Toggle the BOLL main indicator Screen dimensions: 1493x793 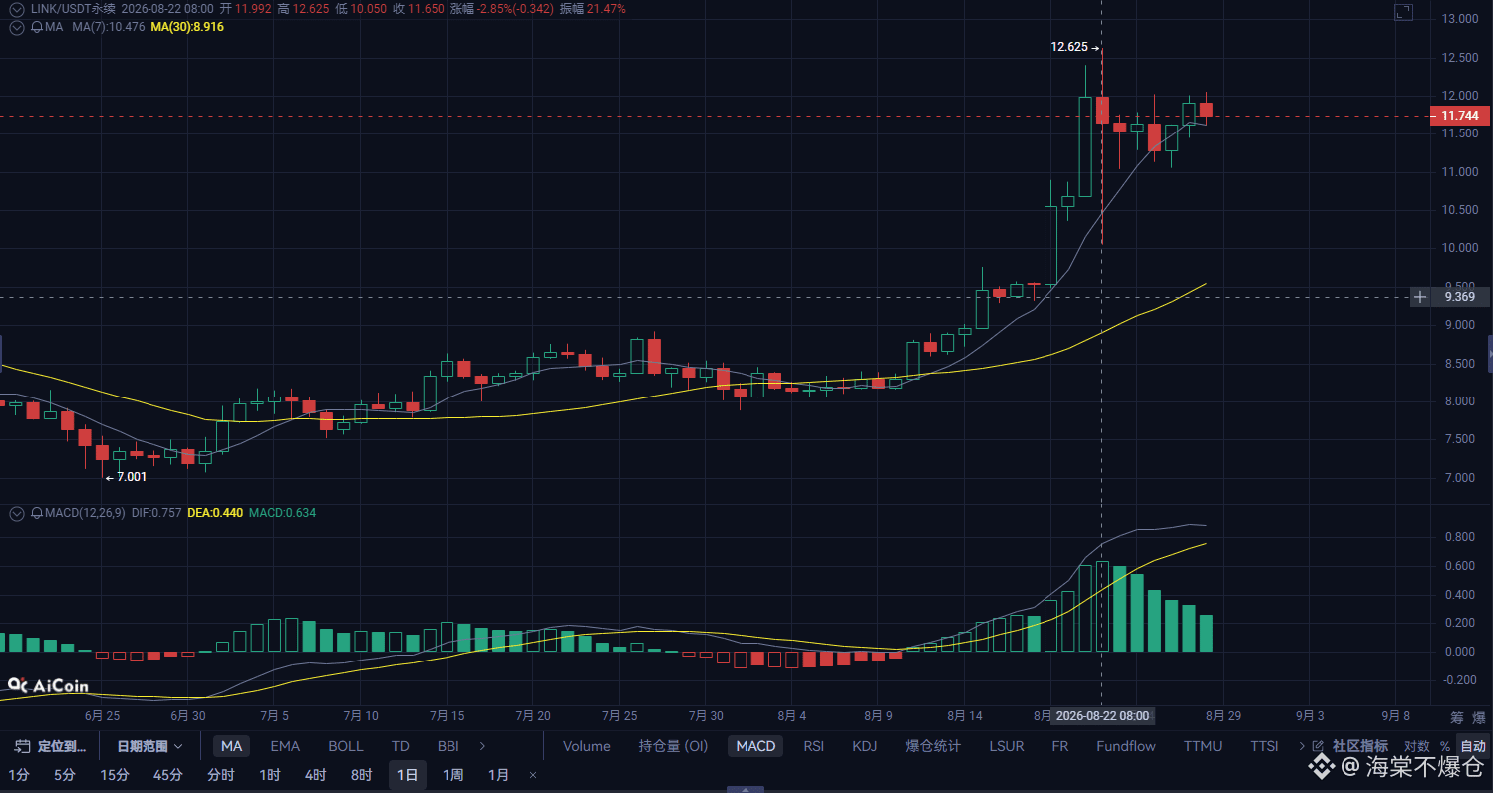(x=346, y=746)
